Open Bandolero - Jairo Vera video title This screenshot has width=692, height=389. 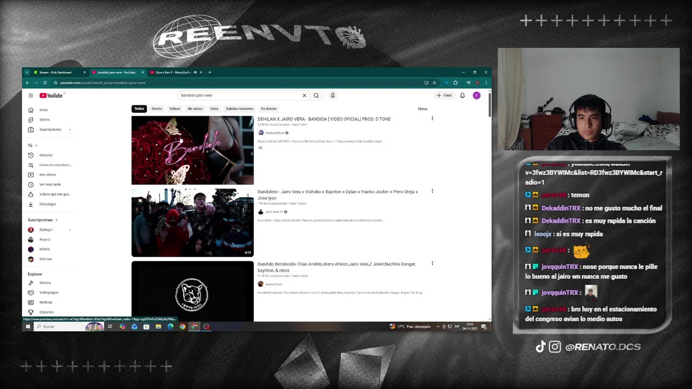pos(337,194)
